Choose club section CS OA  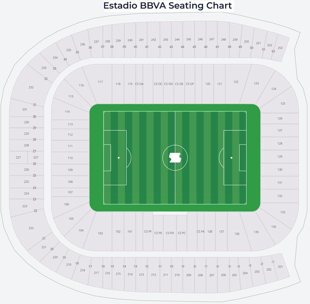139,84
